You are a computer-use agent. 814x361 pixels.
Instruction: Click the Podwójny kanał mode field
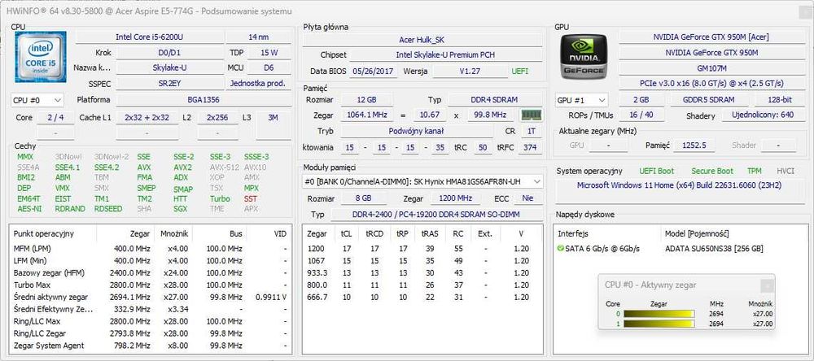pos(416,131)
